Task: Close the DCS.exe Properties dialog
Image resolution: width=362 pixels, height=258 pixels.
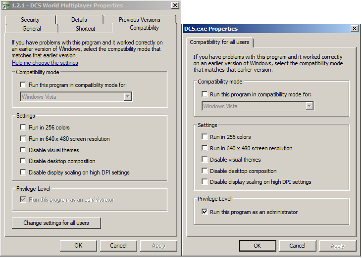Action: [x=355, y=29]
